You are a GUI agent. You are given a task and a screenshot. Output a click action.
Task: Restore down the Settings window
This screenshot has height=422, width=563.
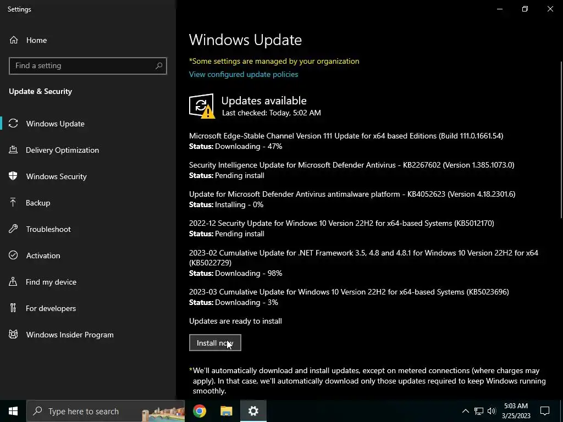[525, 9]
